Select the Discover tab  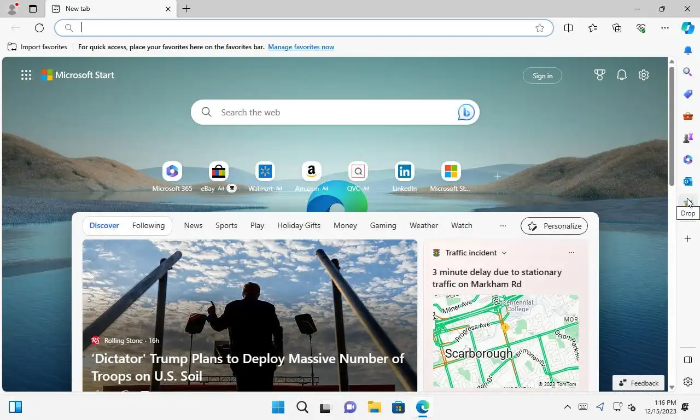(x=104, y=225)
